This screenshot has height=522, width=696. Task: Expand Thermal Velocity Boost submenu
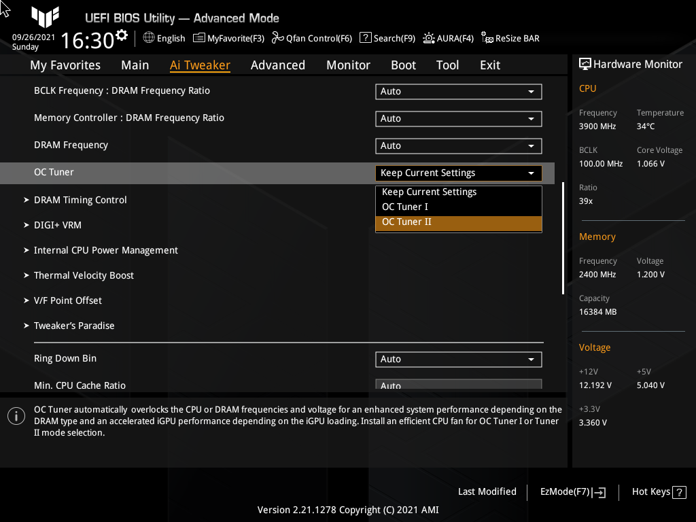pyautogui.click(x=84, y=275)
